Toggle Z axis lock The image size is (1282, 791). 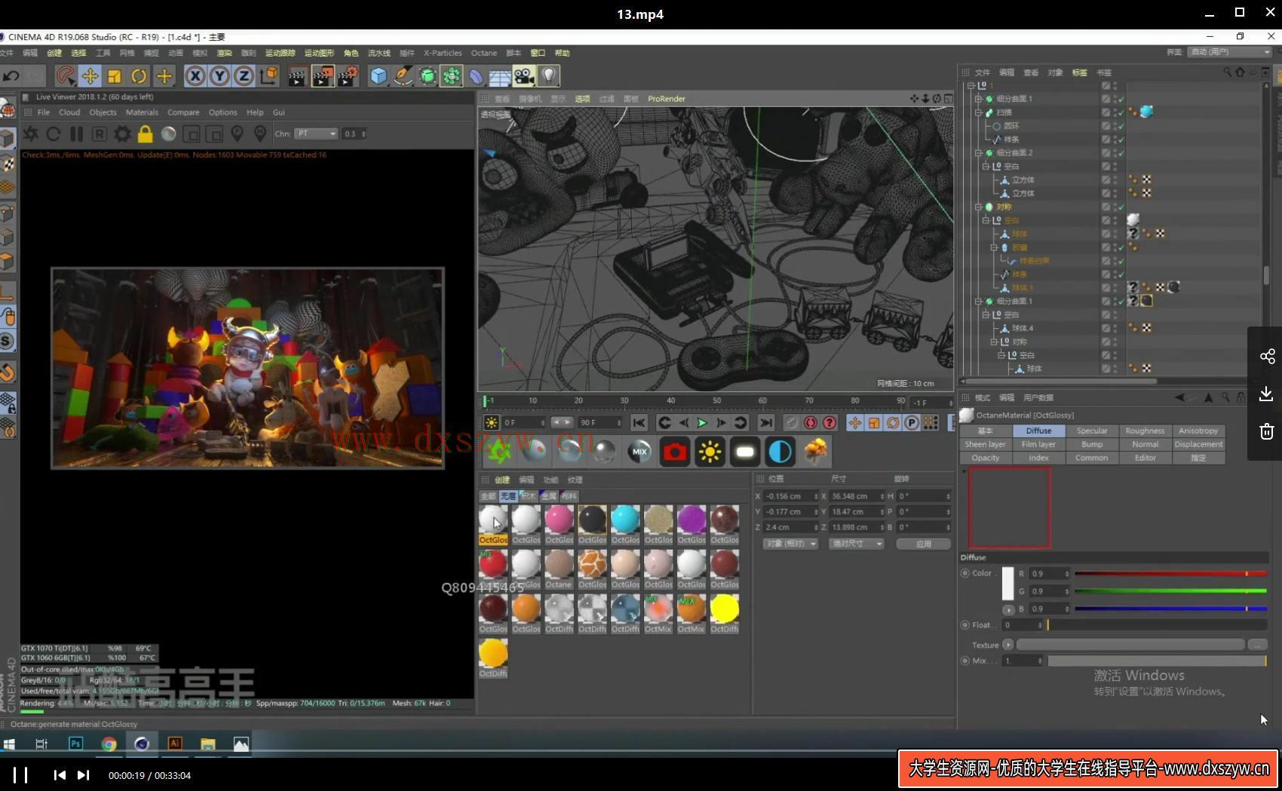244,75
